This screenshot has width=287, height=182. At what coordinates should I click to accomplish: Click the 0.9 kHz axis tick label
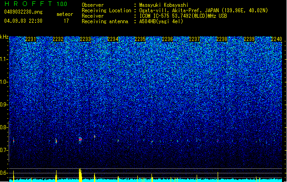(x=4, y=105)
